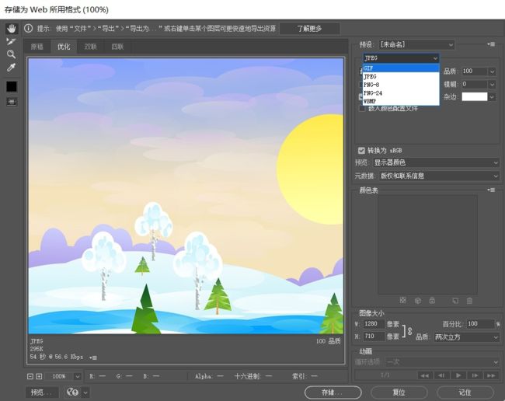
Task: Select the Slice Select tool
Action: pos(12,41)
